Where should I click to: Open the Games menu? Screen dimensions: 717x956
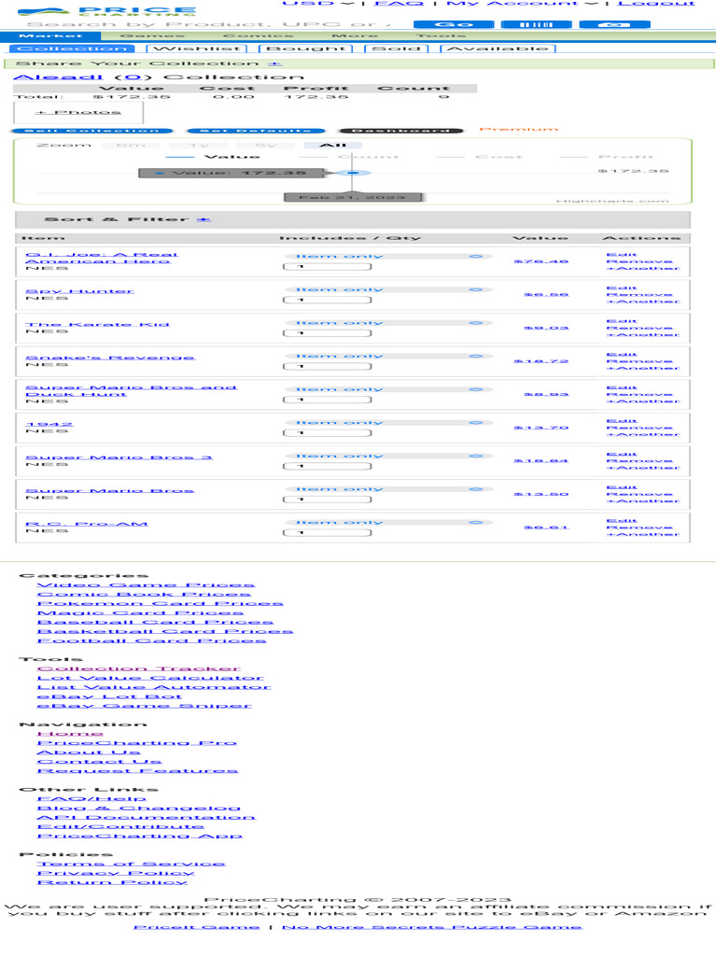point(152,35)
